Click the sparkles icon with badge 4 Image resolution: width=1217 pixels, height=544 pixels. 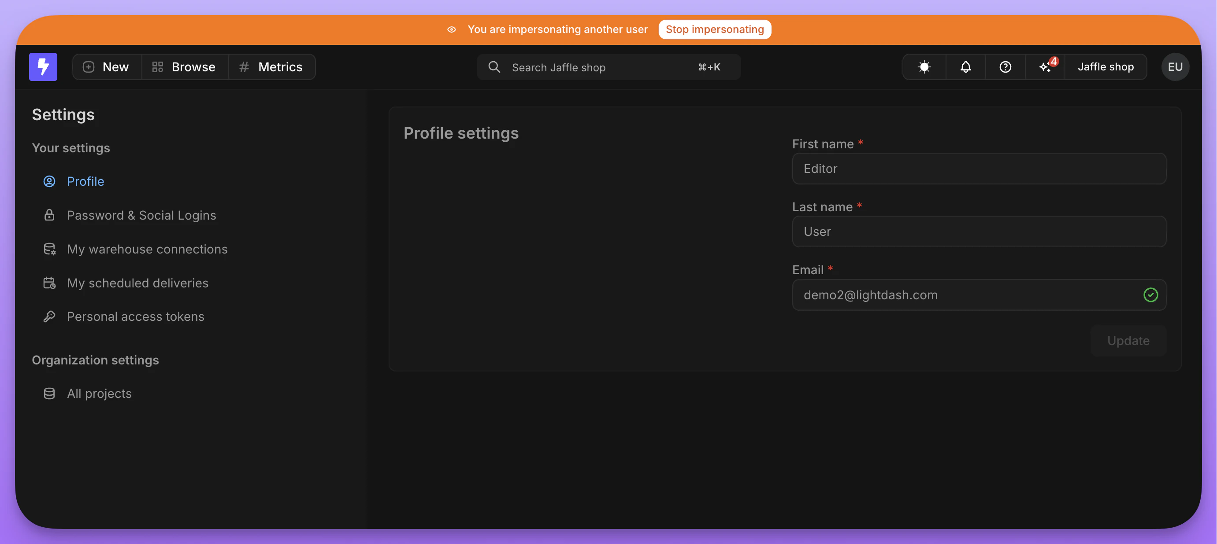1045,66
